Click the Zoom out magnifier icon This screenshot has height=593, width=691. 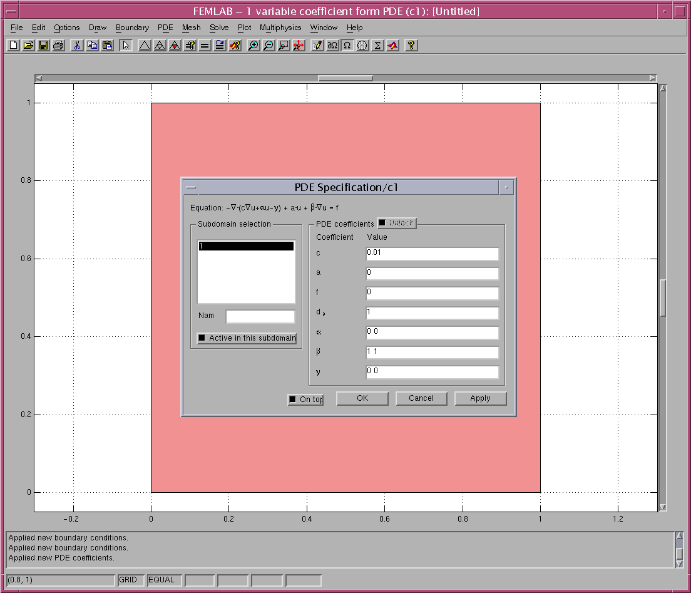coord(269,46)
